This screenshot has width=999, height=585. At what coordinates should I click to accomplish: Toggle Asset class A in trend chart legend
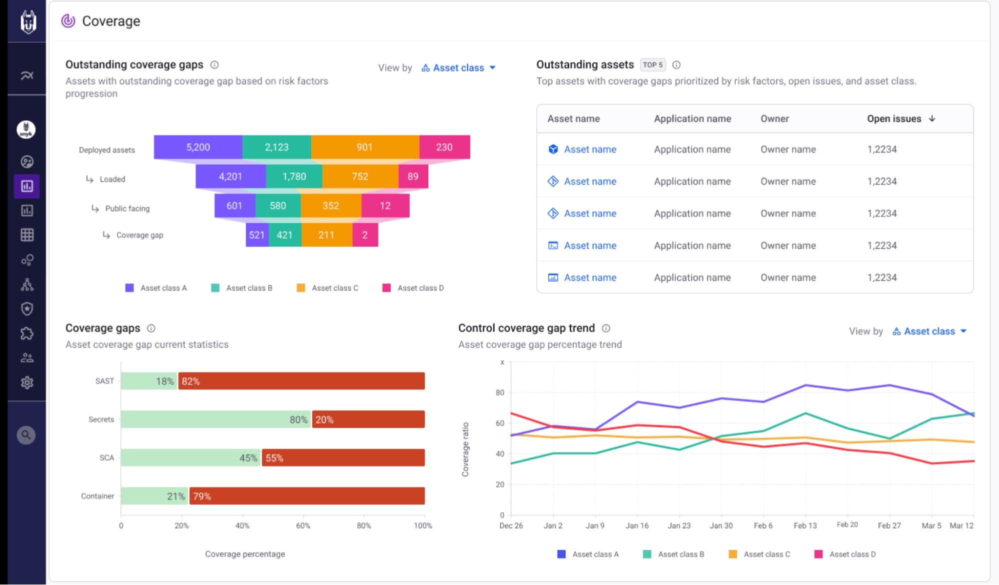(588, 554)
